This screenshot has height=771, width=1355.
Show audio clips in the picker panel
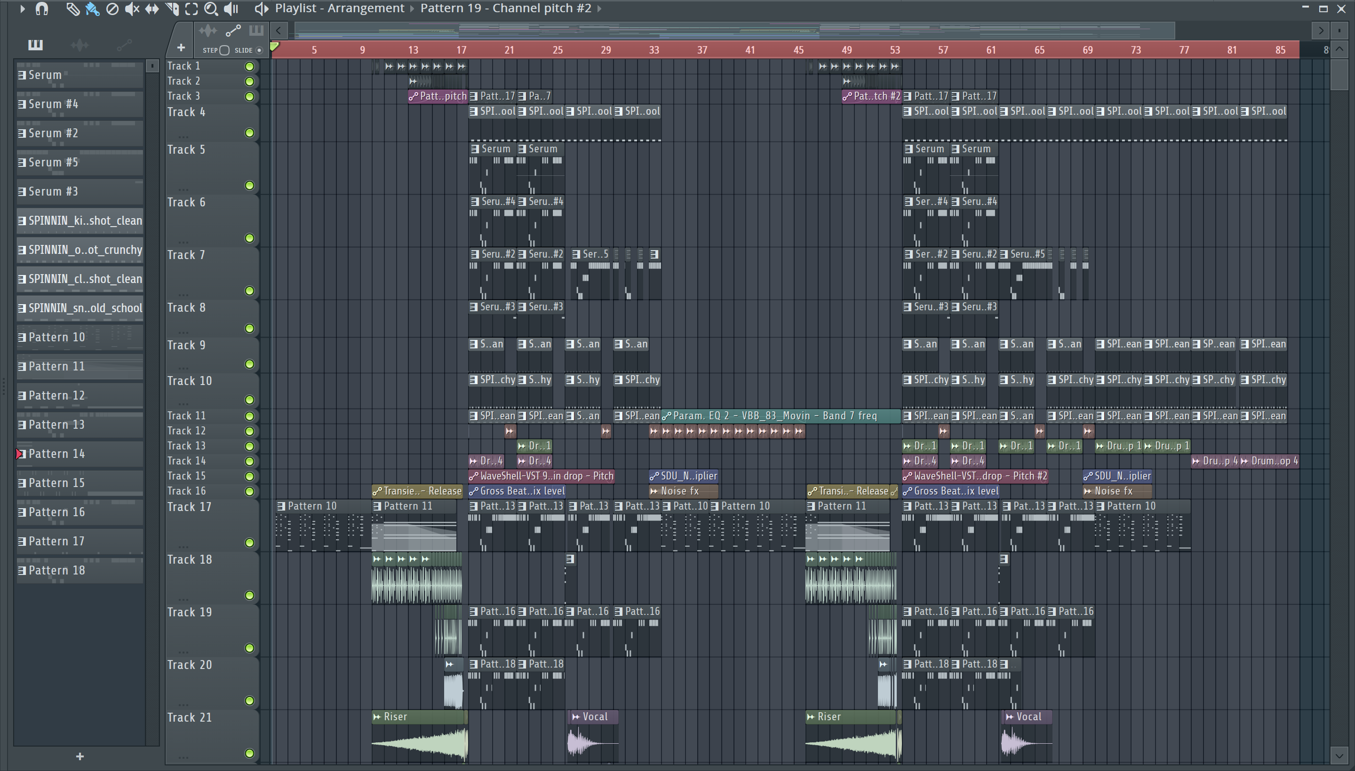click(x=80, y=46)
